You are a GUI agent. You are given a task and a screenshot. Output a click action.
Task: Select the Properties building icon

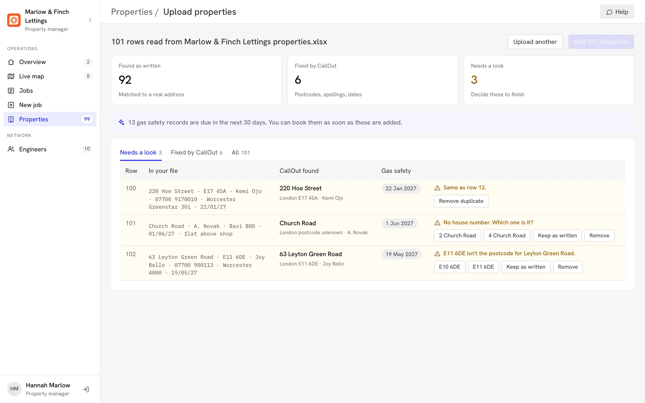click(x=11, y=119)
